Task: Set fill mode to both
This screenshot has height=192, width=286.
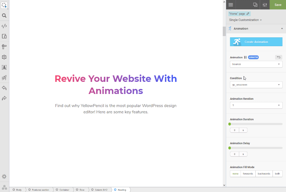Action: (278, 174)
